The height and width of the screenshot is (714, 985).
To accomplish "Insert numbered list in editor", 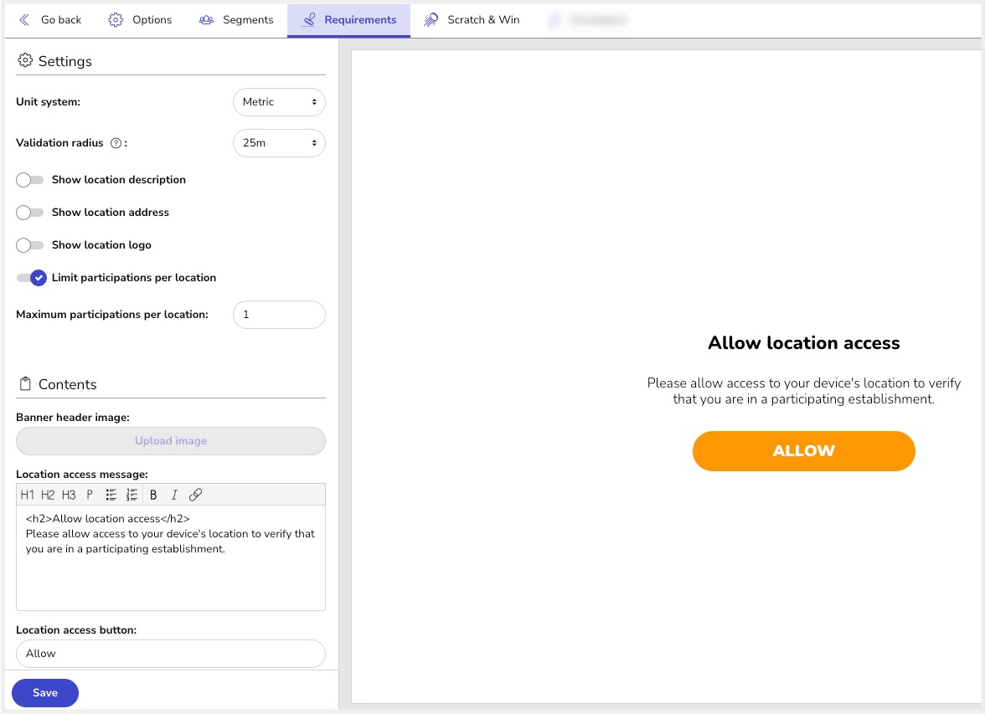I will (132, 495).
